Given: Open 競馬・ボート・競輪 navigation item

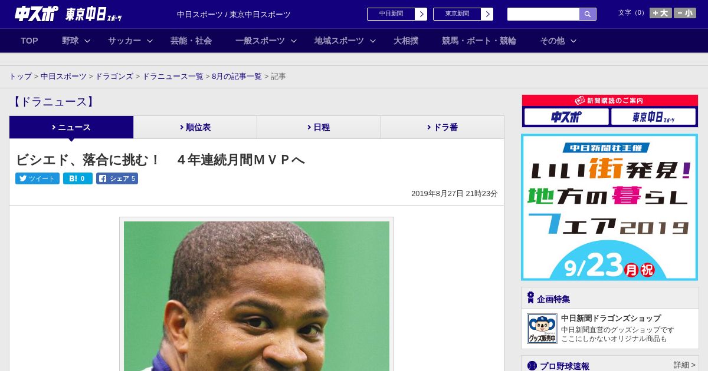Looking at the screenshot, I should coord(479,41).
